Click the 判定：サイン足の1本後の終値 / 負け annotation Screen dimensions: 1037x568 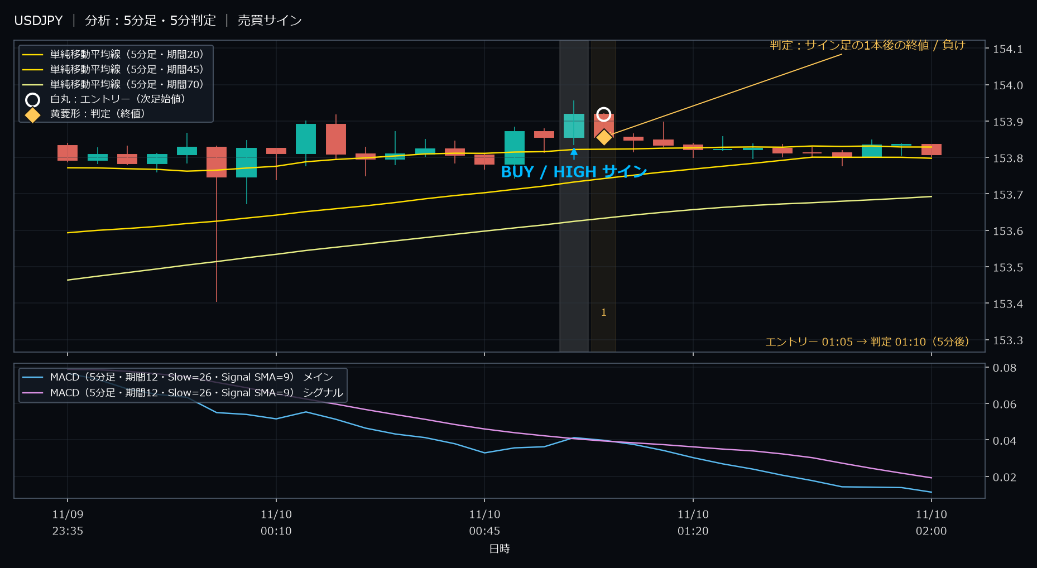point(867,45)
